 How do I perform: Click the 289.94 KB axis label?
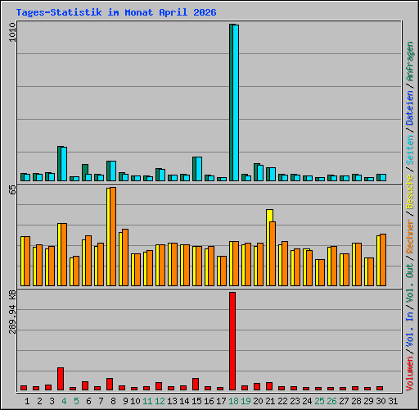tap(12, 312)
